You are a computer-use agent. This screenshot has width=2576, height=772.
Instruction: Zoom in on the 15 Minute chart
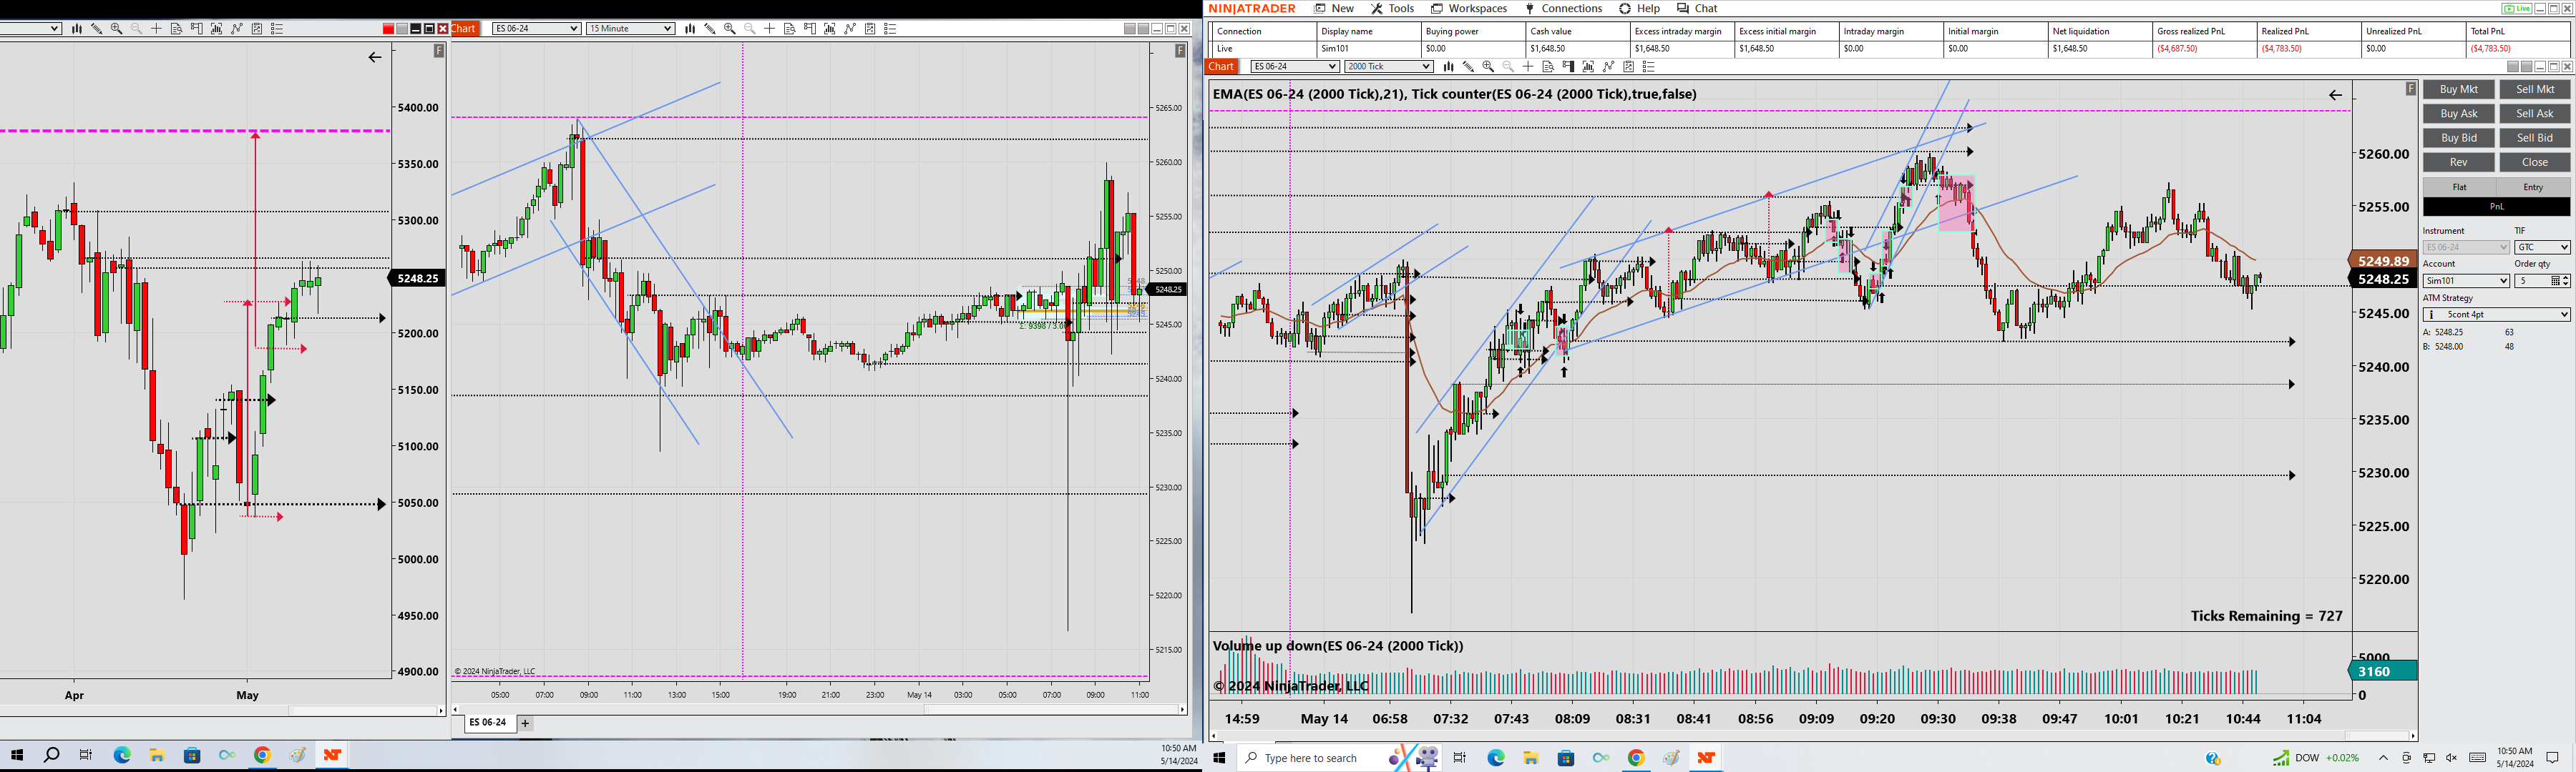coord(730,29)
